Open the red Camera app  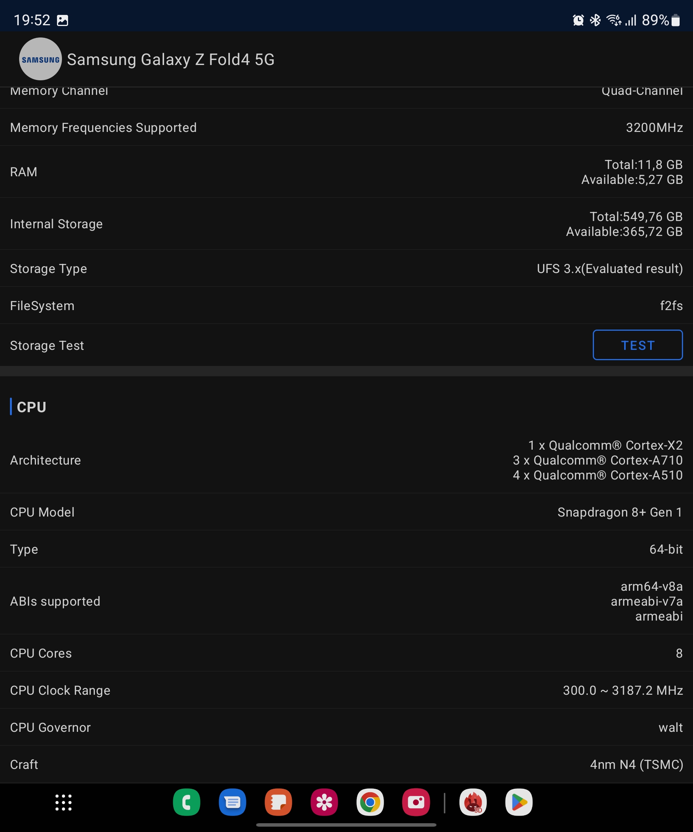coord(416,802)
